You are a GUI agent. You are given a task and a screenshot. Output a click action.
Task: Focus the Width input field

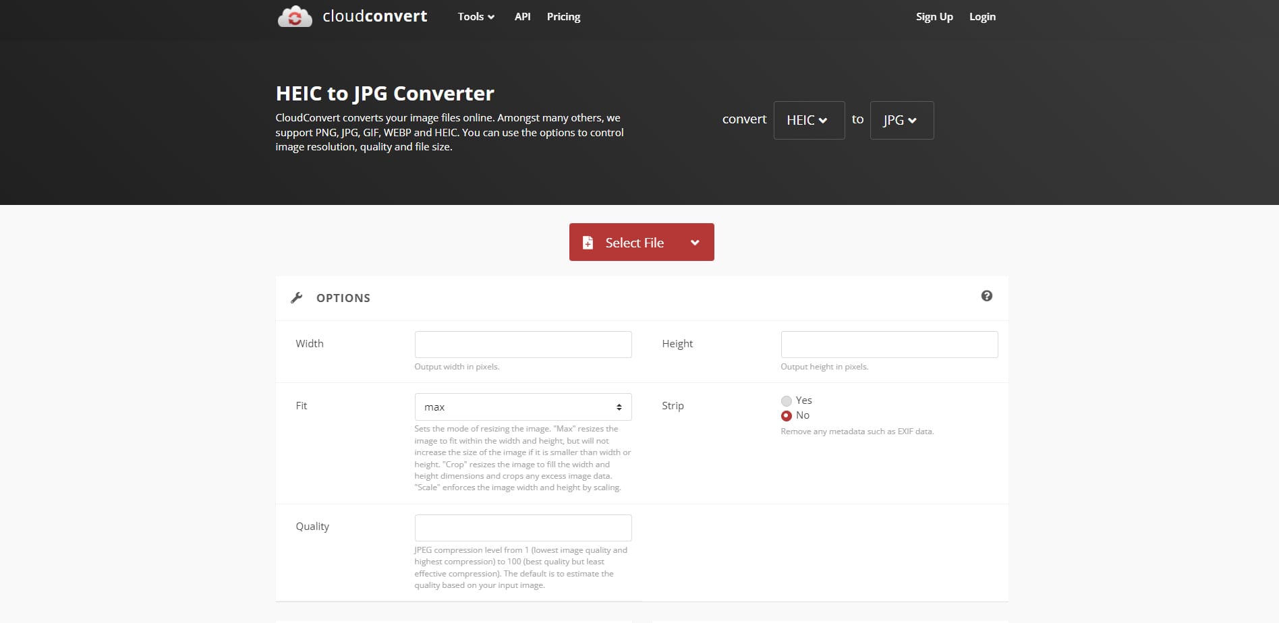pyautogui.click(x=523, y=345)
